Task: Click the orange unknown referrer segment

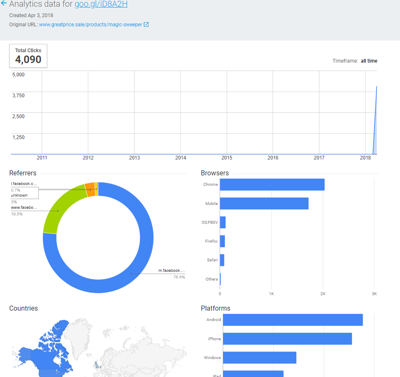Action: coord(89,189)
